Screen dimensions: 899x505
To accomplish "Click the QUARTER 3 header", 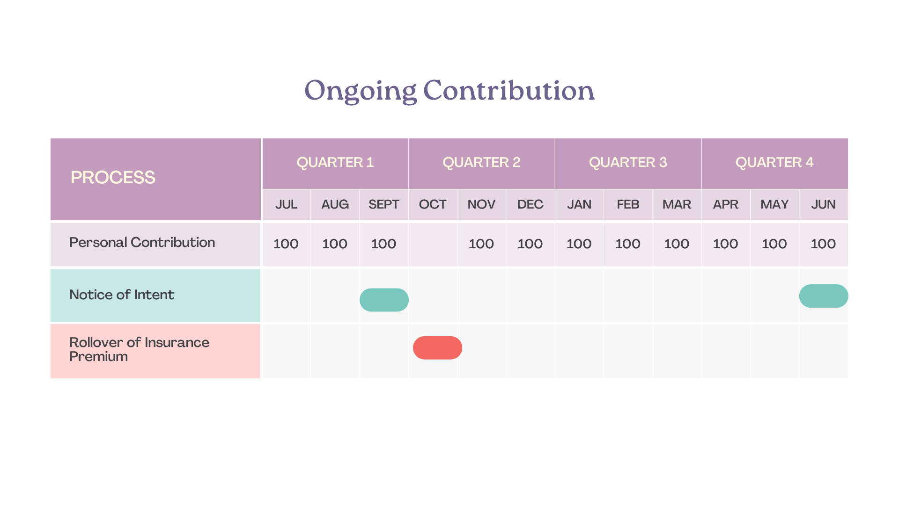I will click(628, 163).
